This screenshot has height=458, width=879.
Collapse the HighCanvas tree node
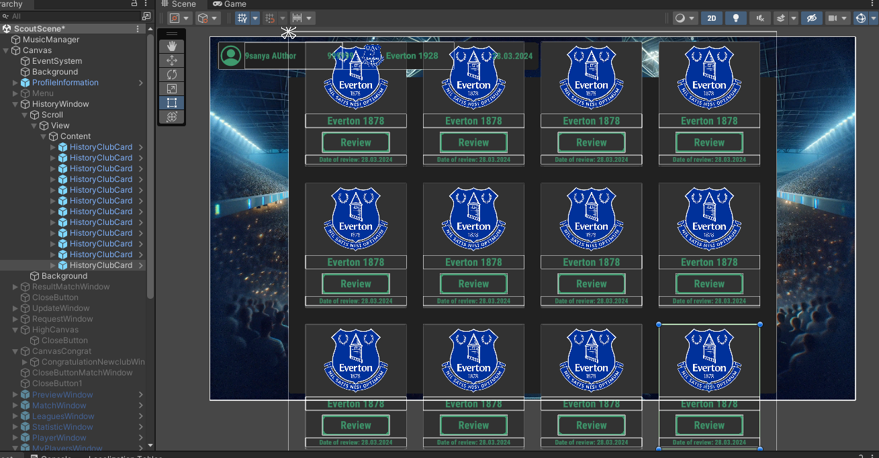(x=15, y=330)
